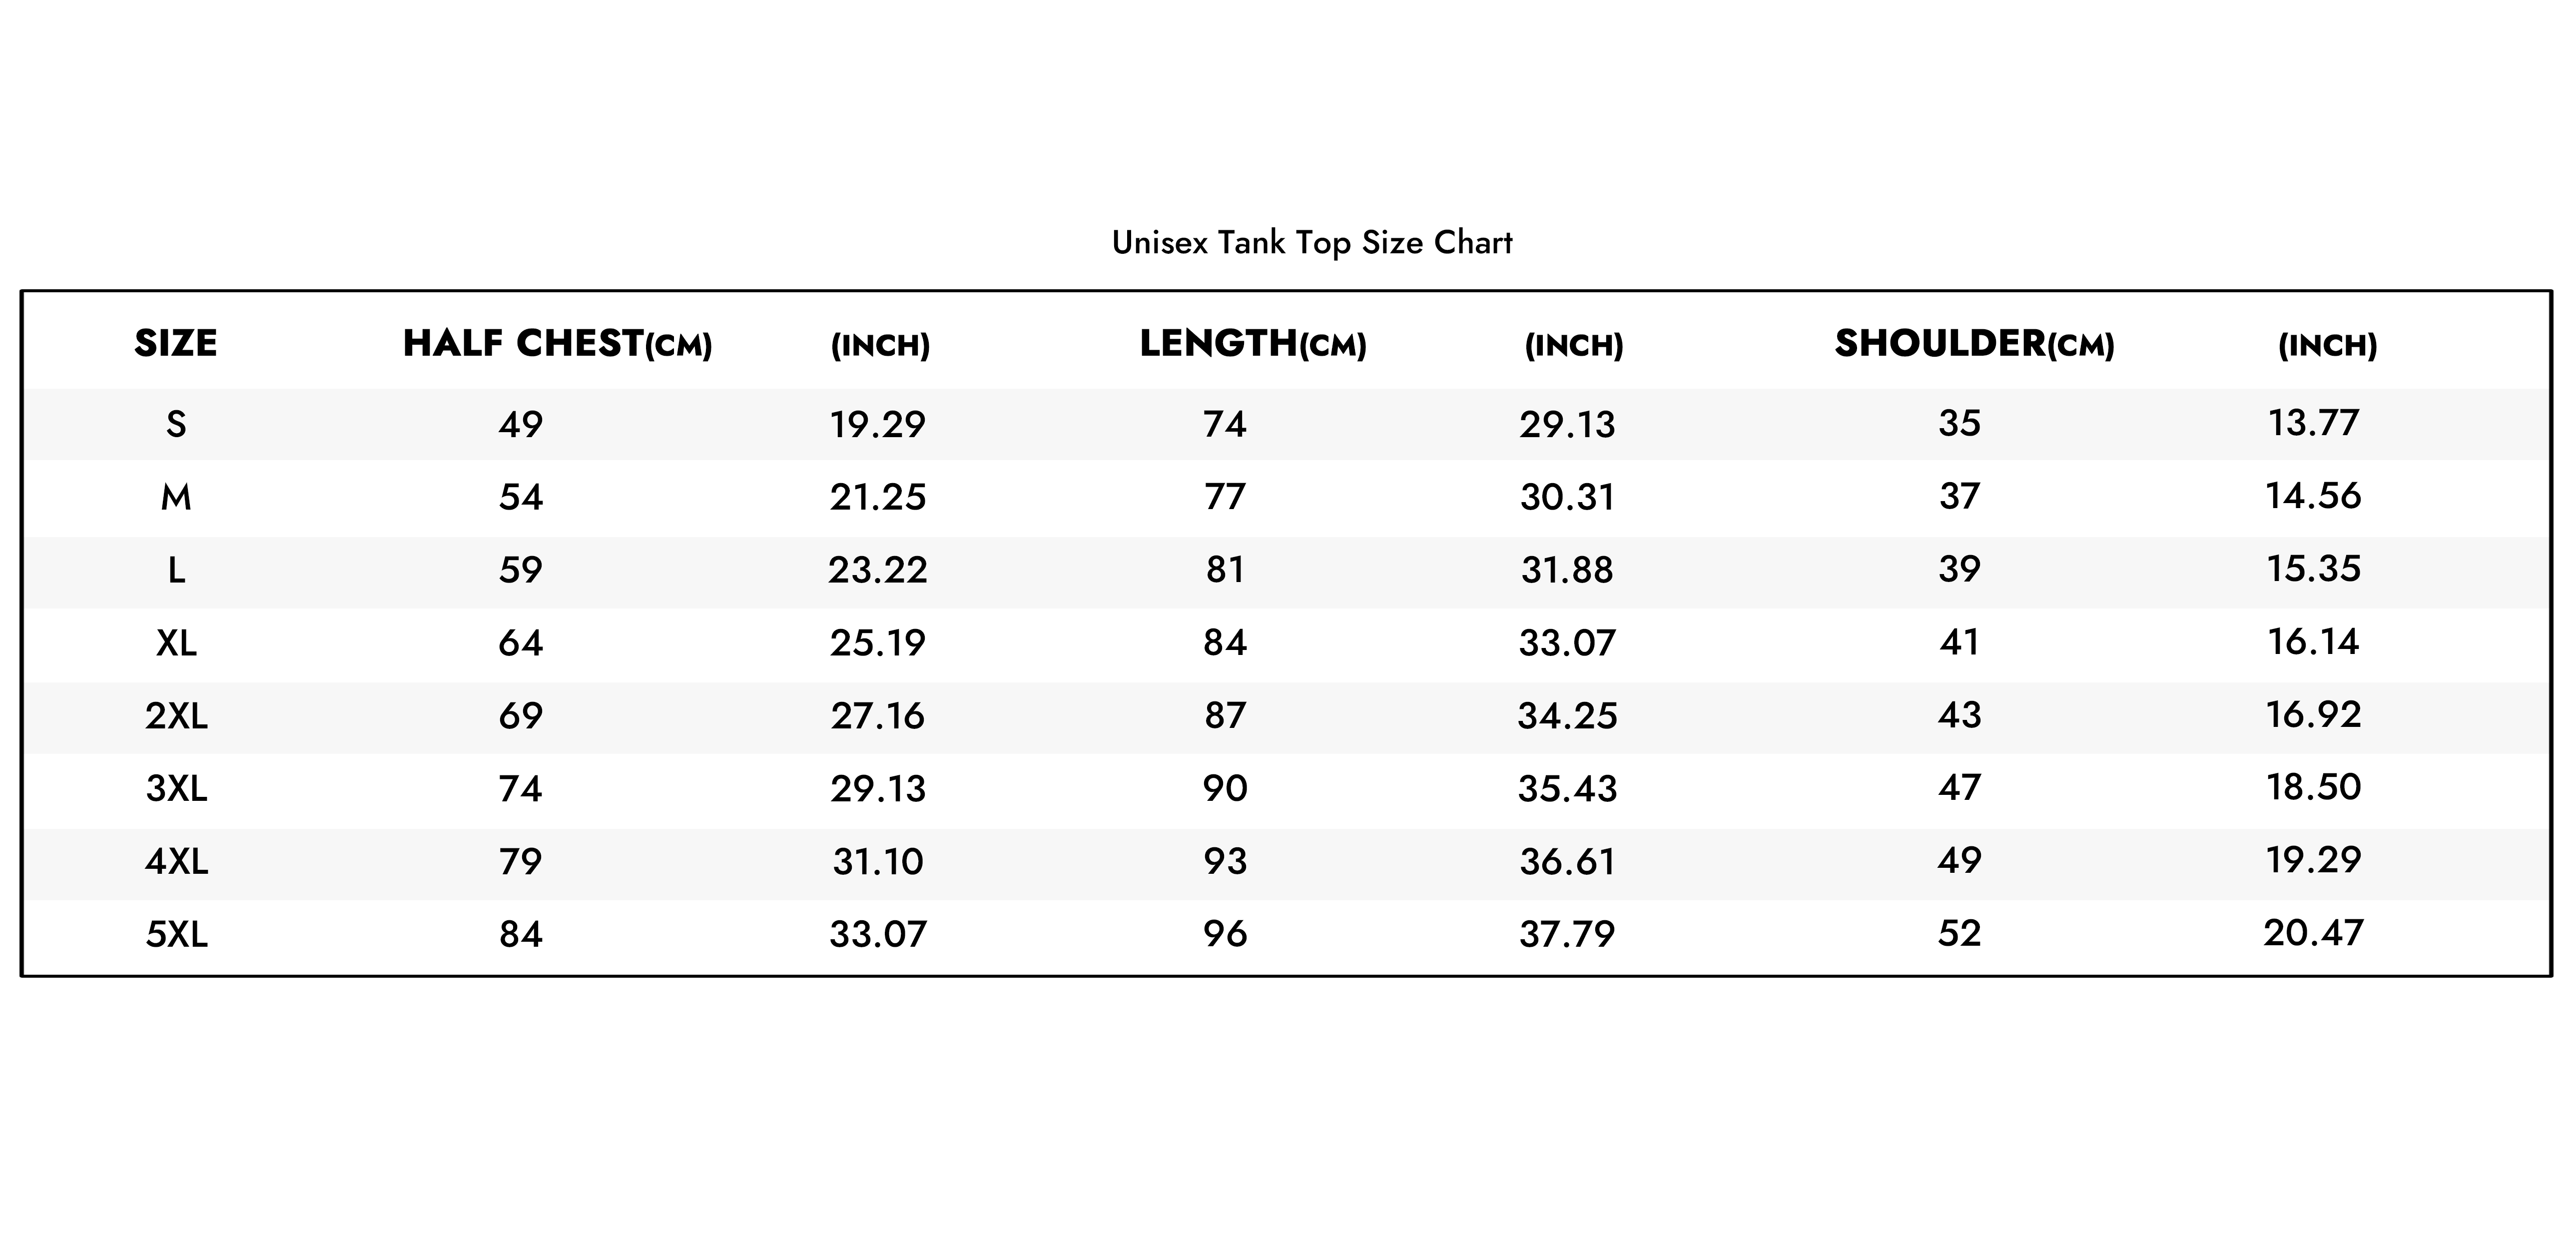
Task: Select the 30.31 length inch value for M
Action: click(1567, 497)
